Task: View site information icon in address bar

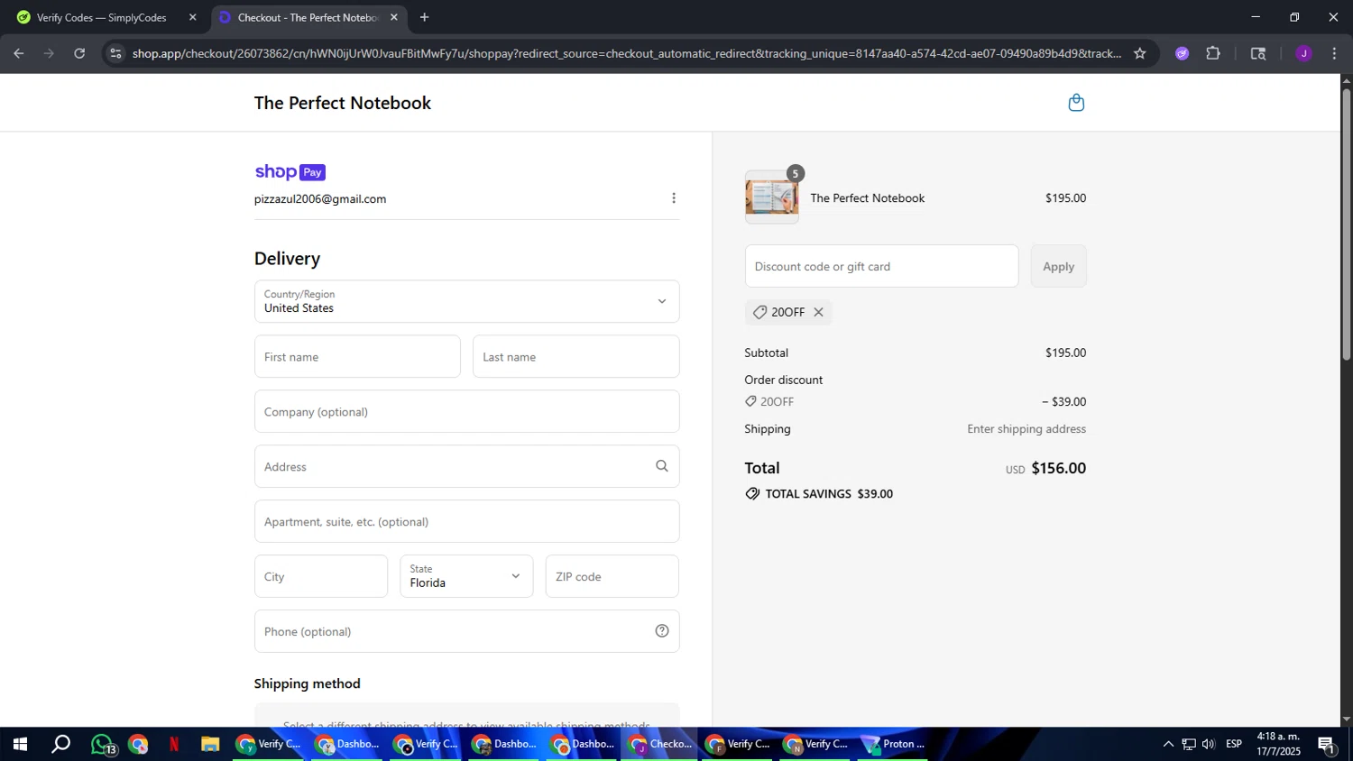Action: [115, 53]
